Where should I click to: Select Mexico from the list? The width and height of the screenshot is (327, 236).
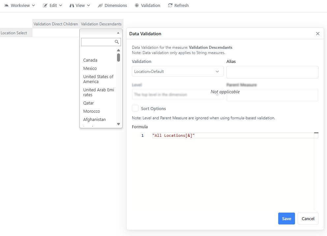pos(90,68)
